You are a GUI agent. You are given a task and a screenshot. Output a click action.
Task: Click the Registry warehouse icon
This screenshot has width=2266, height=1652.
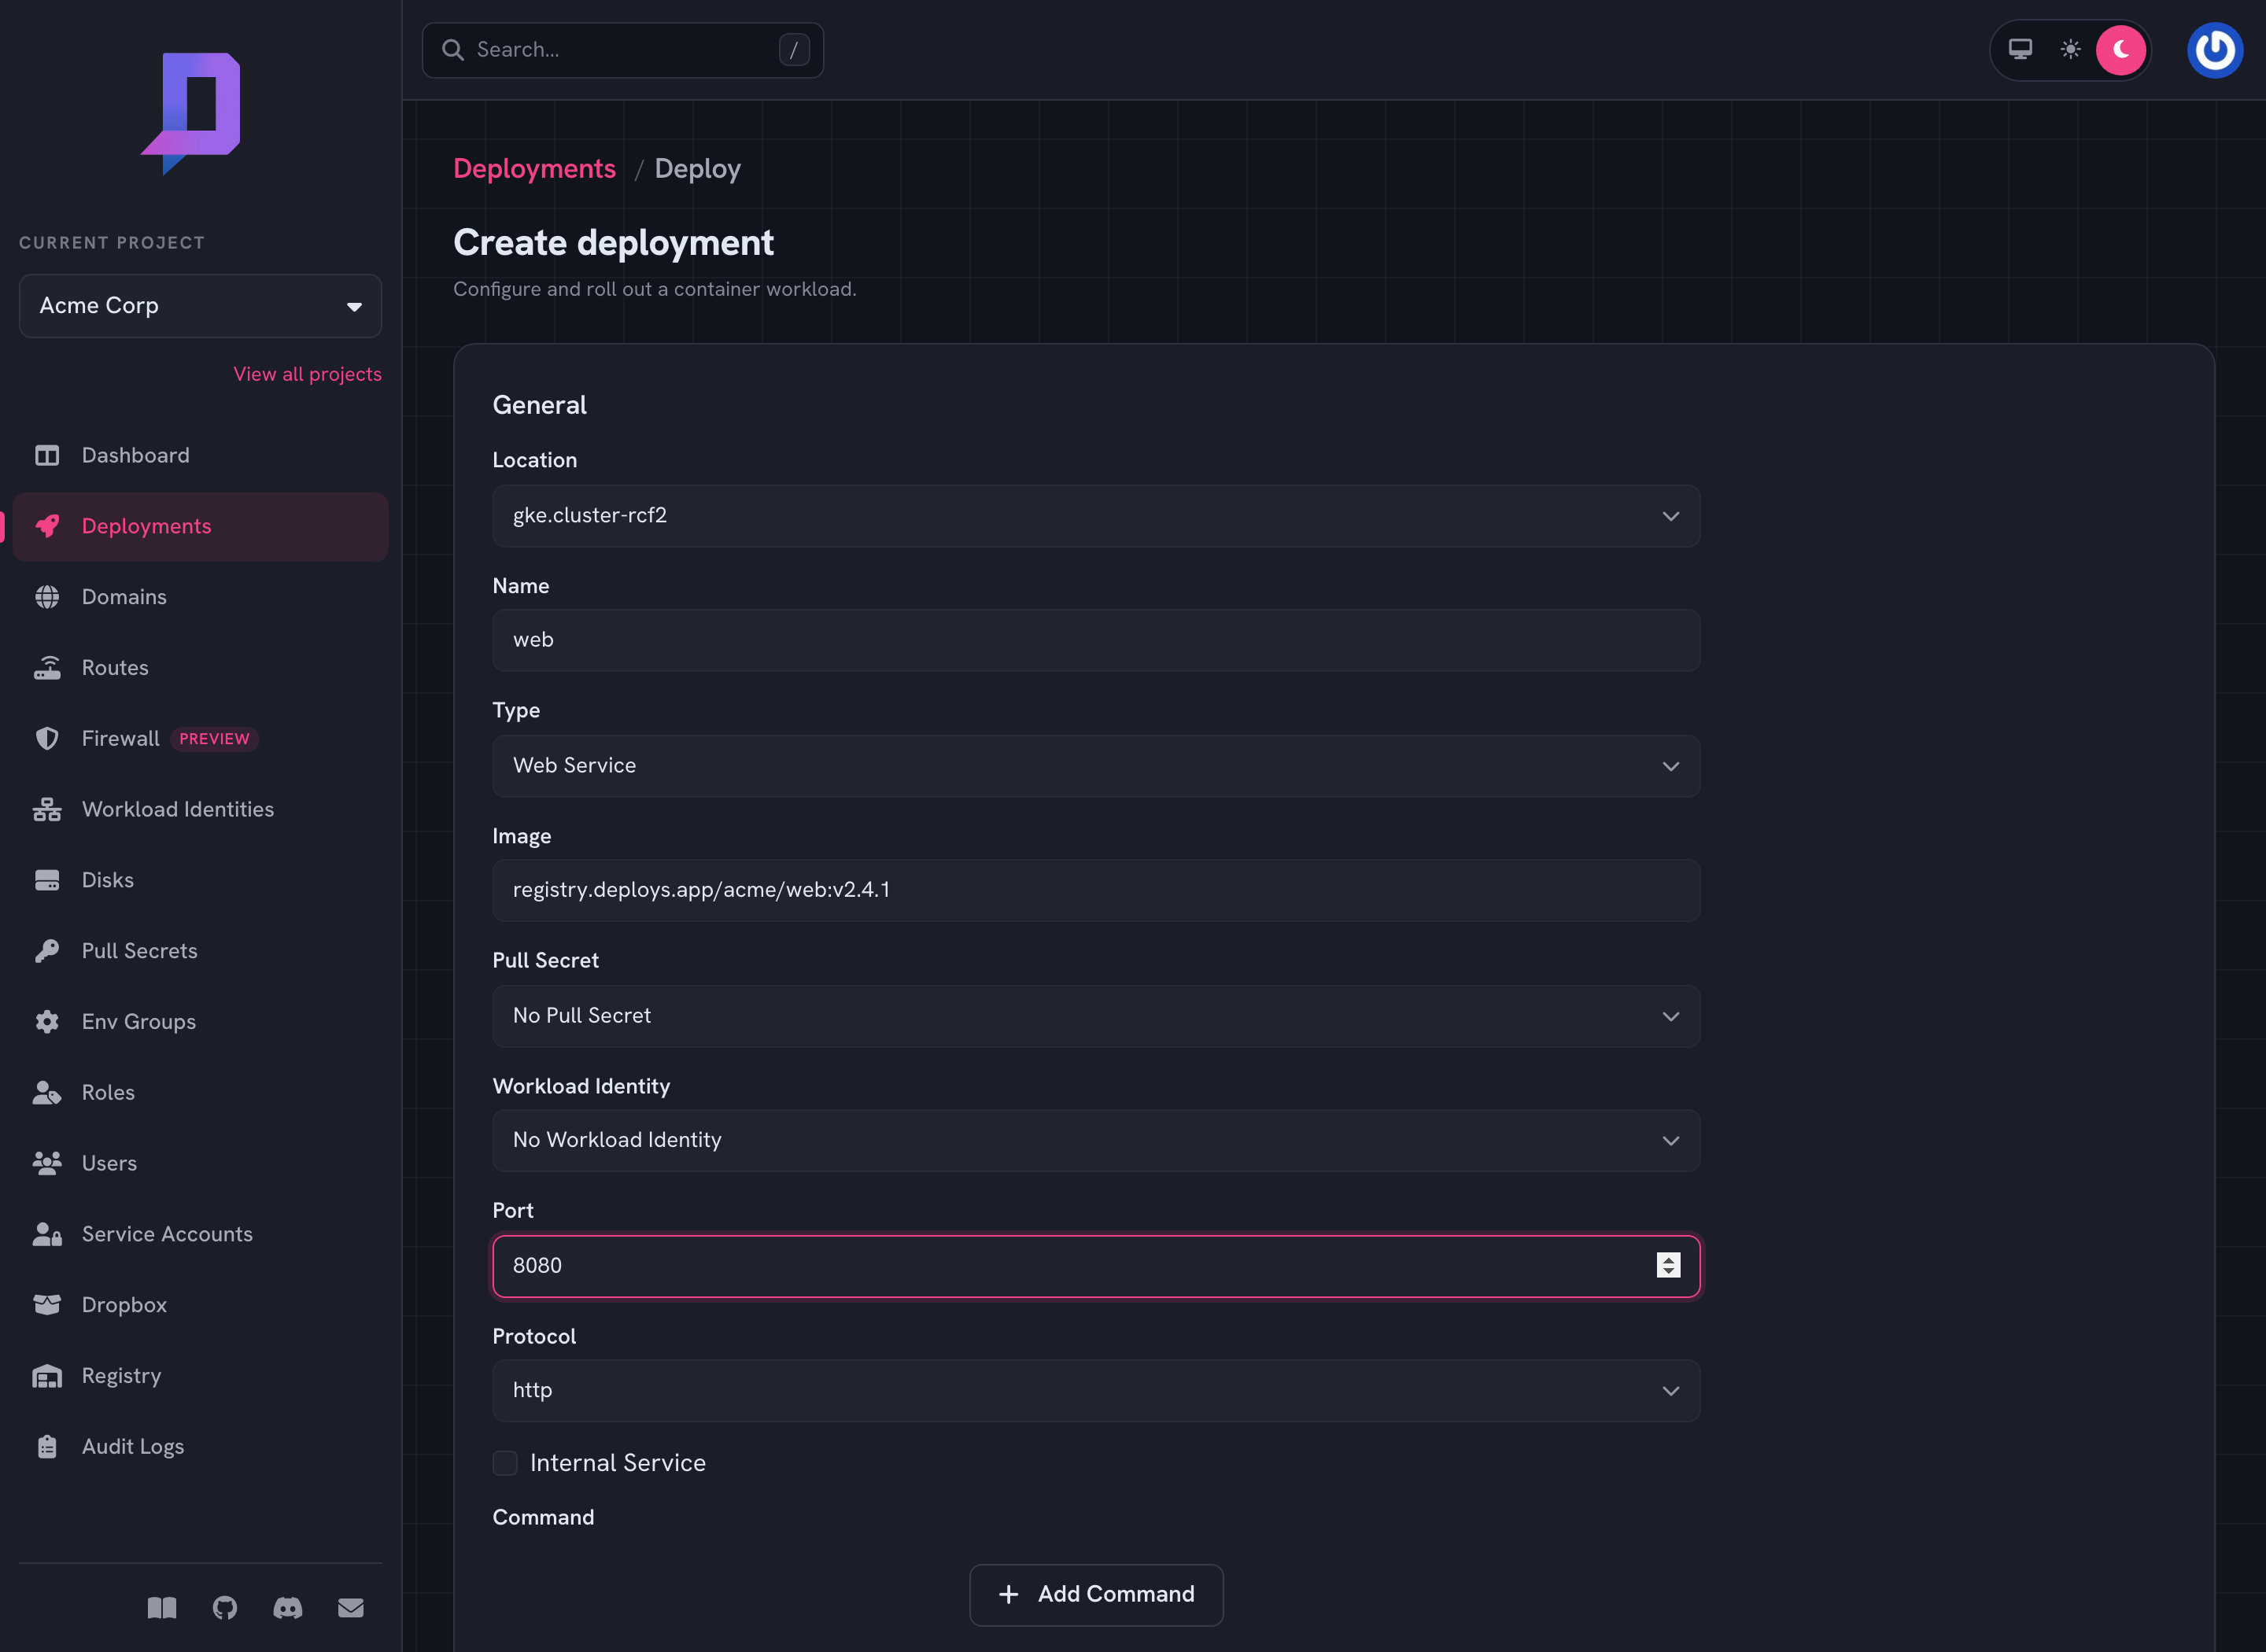tap(47, 1376)
